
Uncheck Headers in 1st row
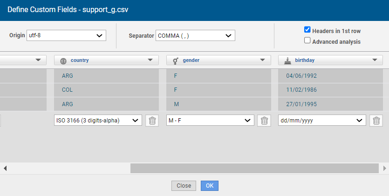307,30
